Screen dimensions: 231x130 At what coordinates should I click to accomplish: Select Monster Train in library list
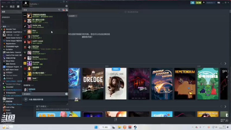tap(11, 29)
